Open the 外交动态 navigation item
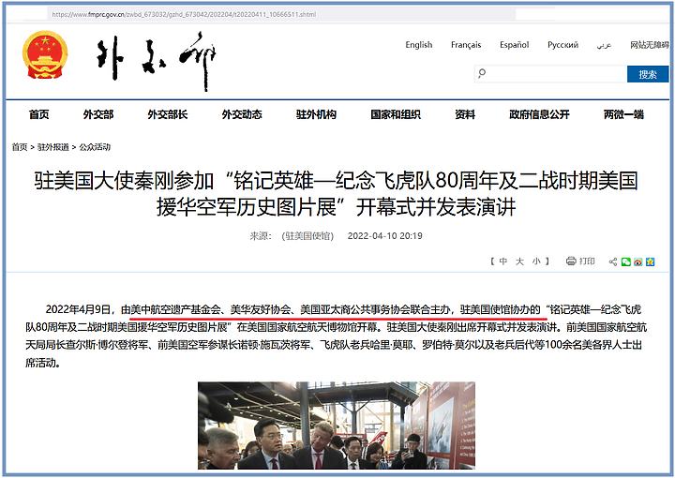This screenshot has width=675, height=478. (242, 114)
